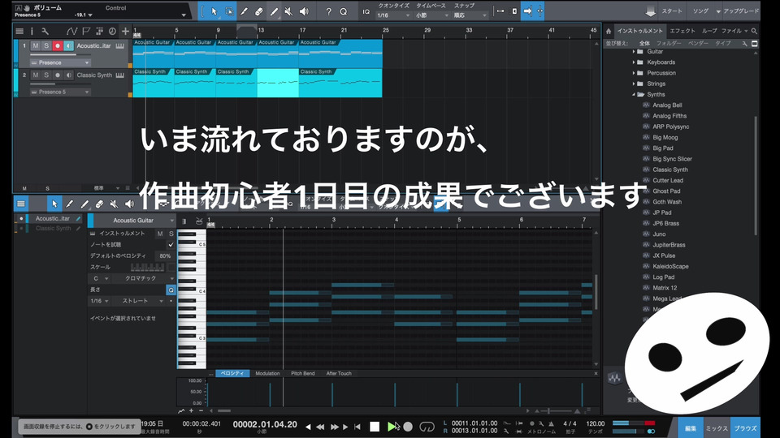Go to browser home icon

point(609,31)
